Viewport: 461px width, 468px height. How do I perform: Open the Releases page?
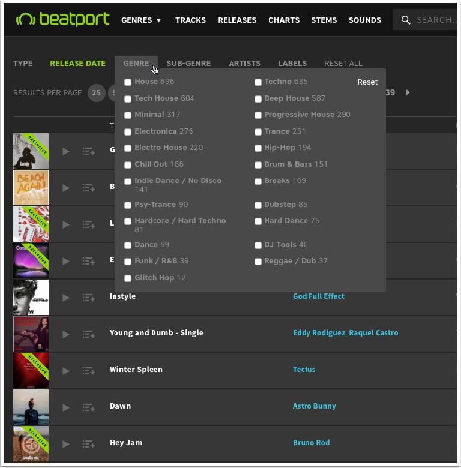[x=237, y=20]
